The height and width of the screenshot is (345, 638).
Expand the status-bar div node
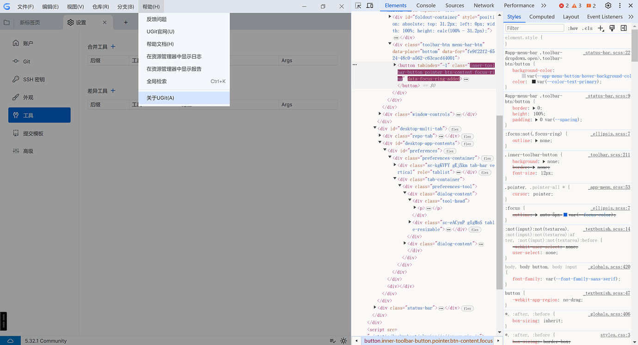tap(375, 308)
